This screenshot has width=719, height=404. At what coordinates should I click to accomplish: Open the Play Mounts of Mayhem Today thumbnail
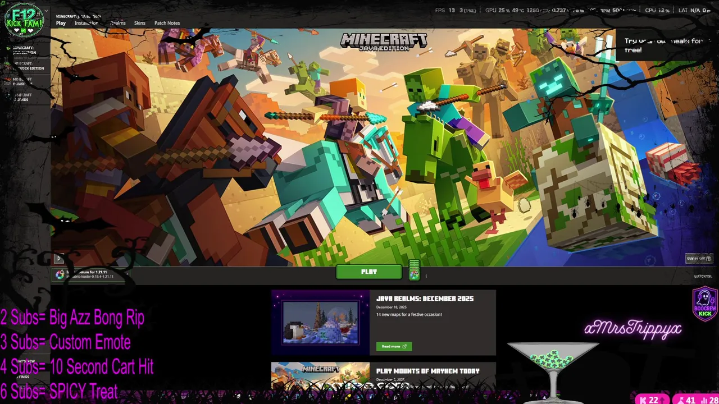(x=321, y=376)
